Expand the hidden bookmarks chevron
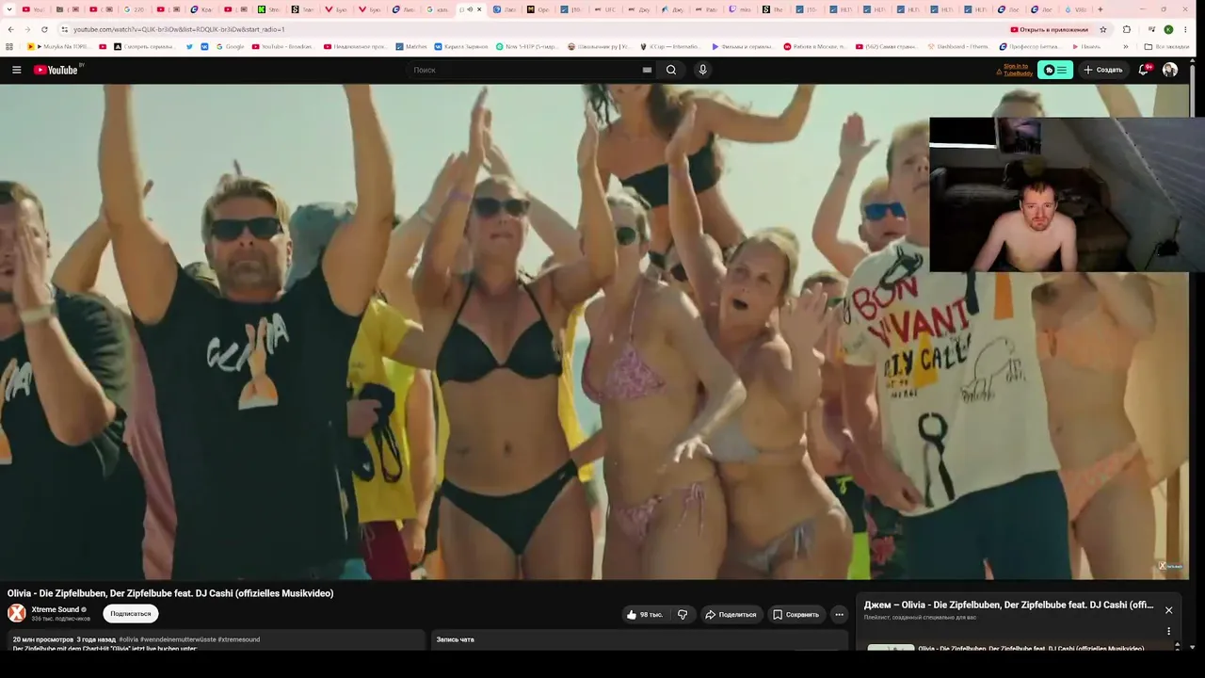Image resolution: width=1205 pixels, height=678 pixels. (x=1126, y=46)
